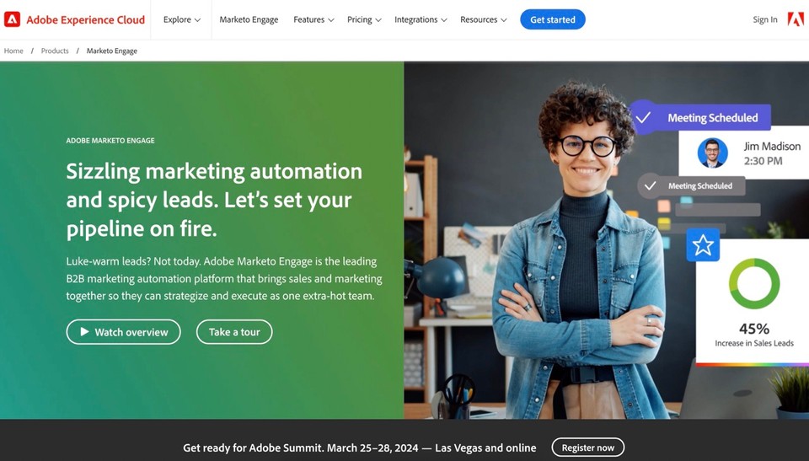Open the Pricing dropdown menu
This screenshot has height=461, width=809.
(364, 19)
